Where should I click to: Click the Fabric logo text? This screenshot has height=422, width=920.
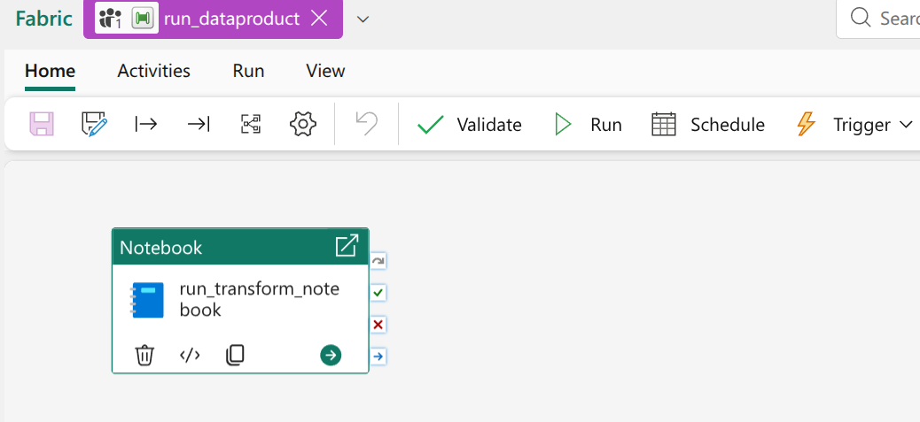point(44,19)
